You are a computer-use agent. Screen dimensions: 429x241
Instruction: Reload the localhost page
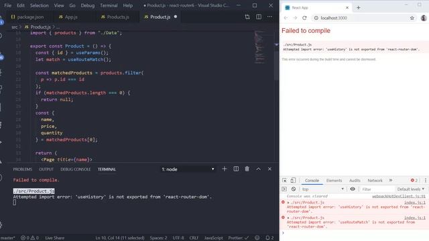coord(304,18)
